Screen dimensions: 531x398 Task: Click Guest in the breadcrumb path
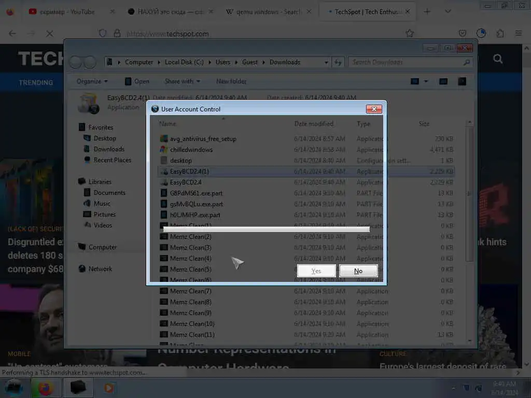[x=250, y=62]
